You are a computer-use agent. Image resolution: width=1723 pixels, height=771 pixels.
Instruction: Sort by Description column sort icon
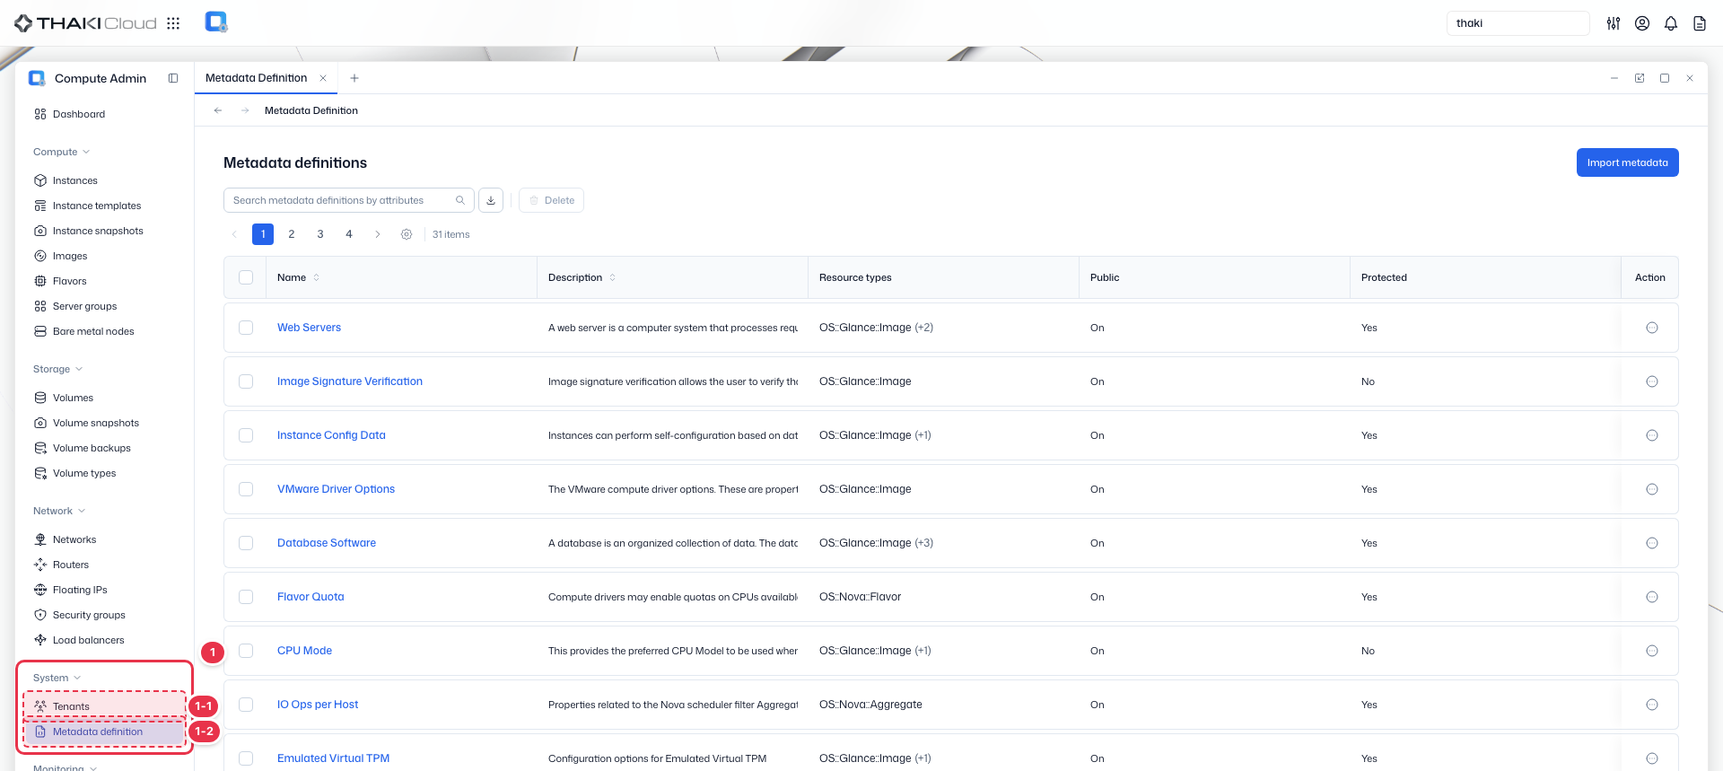[x=613, y=277]
